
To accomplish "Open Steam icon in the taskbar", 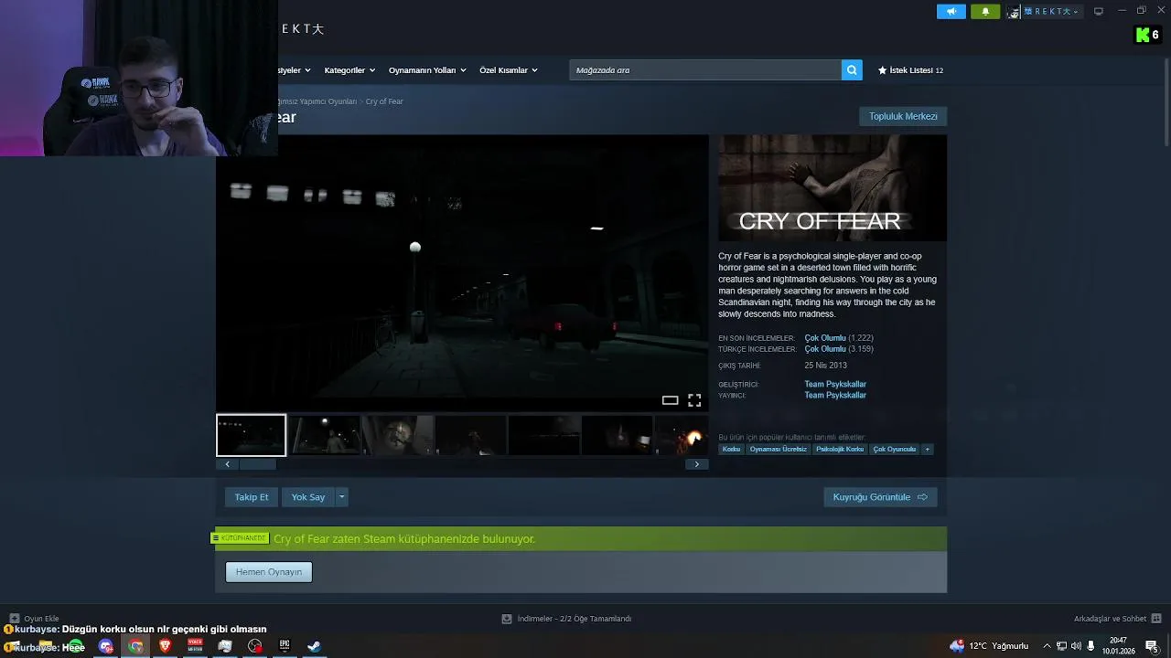I will [x=314, y=646].
